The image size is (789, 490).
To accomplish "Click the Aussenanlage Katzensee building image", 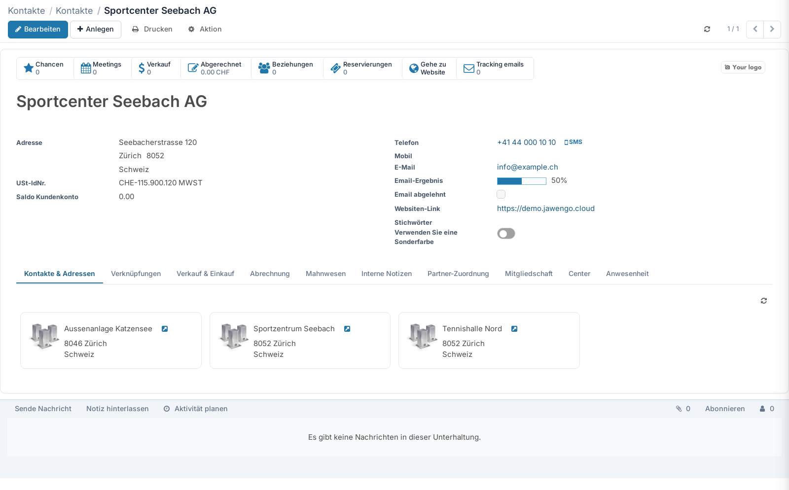I will (44, 336).
